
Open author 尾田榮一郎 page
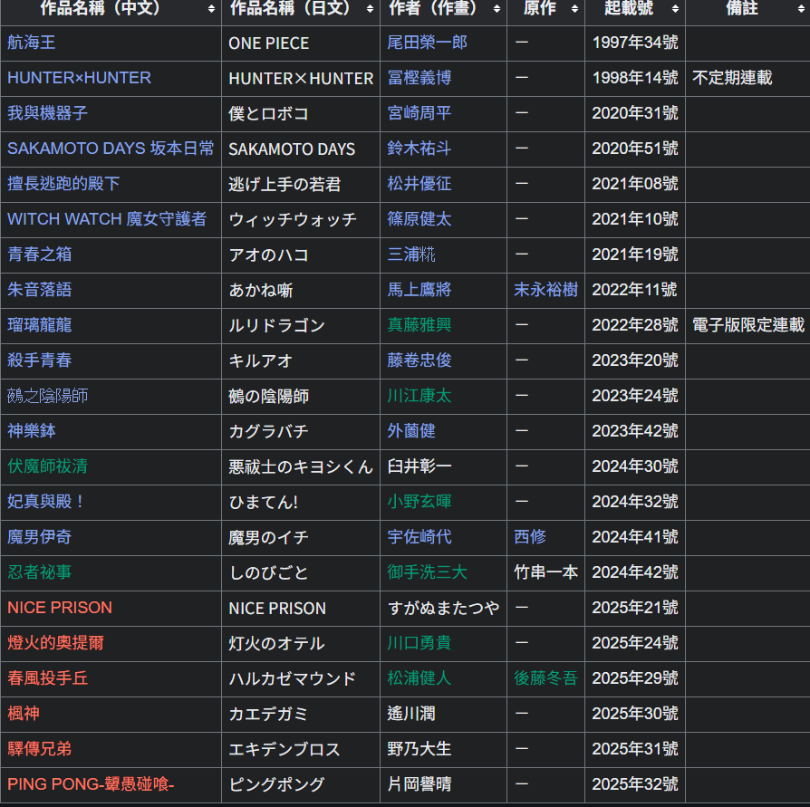click(428, 43)
